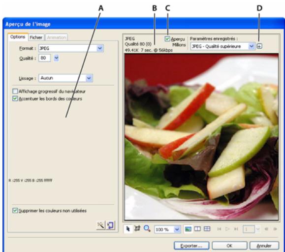This screenshot has width=285, height=252.
Task: Toggle the Aperçu checkbox
Action: [x=167, y=39]
